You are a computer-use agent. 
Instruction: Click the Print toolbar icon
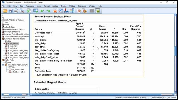(x=16, y=11)
